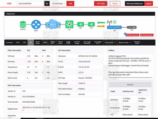Viewport: 158px width, 119px height.
Task: Select the round BRAS router icon
Action: 36,24
